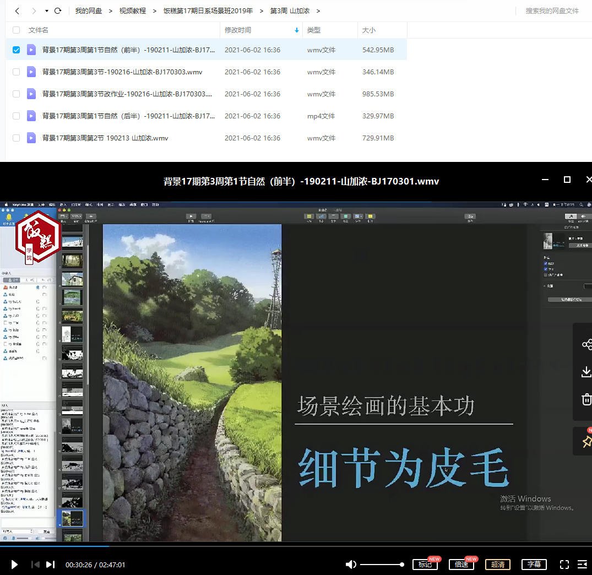Open the playlist panel icon beside fullscreen
Screen dimensions: 592x575
pos(582,565)
